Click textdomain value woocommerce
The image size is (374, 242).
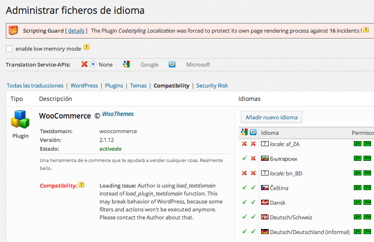click(118, 131)
